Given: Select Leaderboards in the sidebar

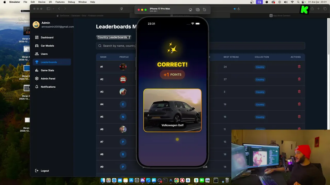Looking at the screenshot, I should tap(52, 62).
